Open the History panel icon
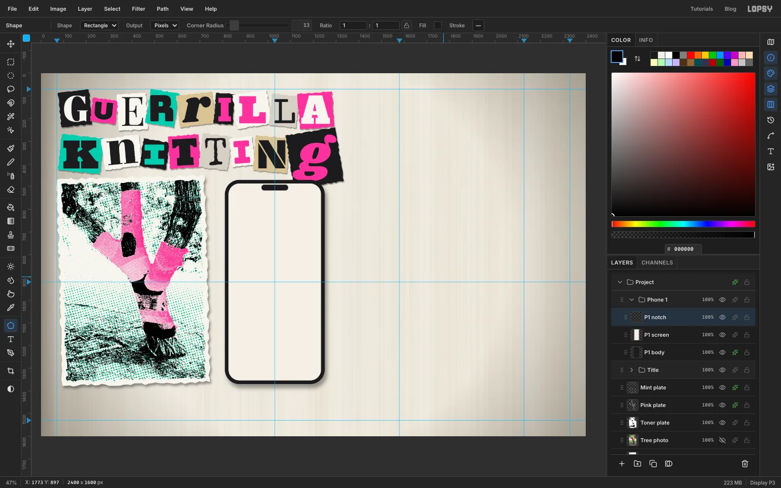Image resolution: width=781 pixels, height=488 pixels. [771, 120]
